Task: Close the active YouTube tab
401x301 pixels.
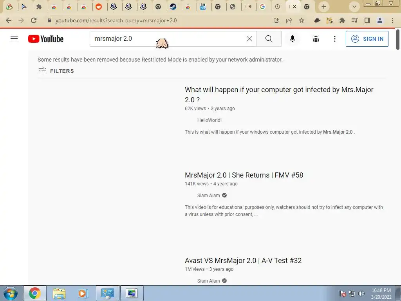Action: 294,7
